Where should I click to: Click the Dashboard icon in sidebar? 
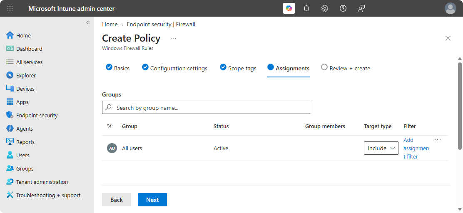[x=10, y=49]
